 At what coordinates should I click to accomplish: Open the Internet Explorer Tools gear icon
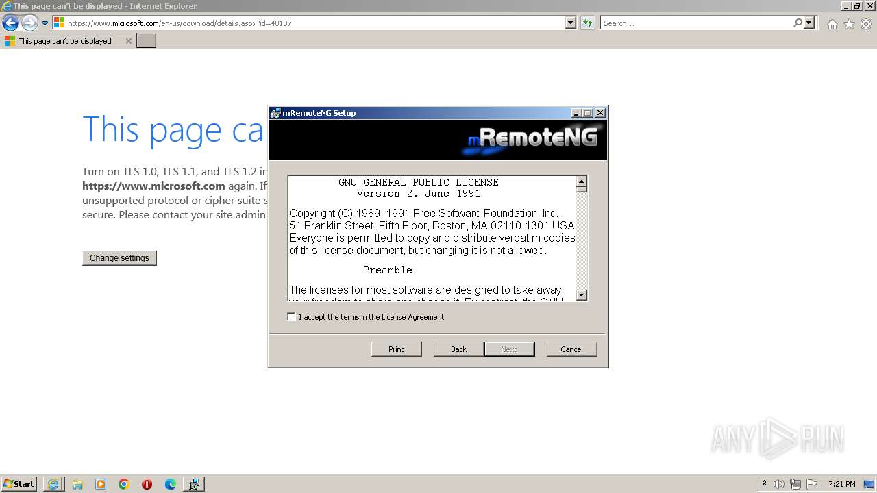click(866, 24)
